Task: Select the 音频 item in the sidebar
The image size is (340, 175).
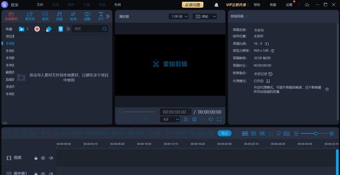Action: [10, 80]
